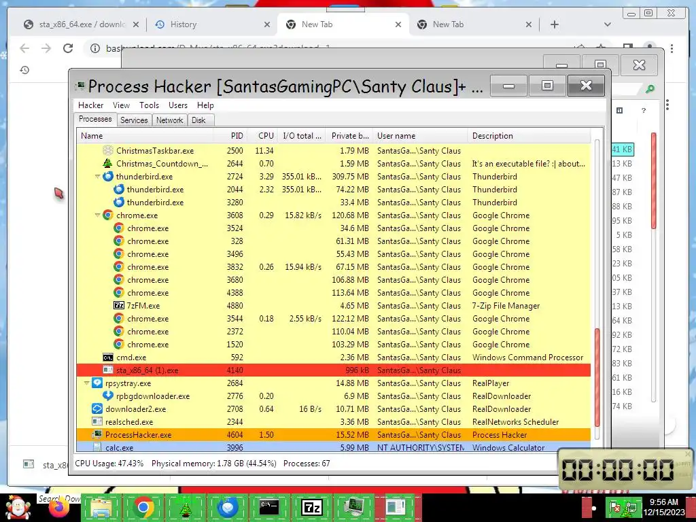Open the Tools menu
The image size is (696, 522).
point(149,105)
